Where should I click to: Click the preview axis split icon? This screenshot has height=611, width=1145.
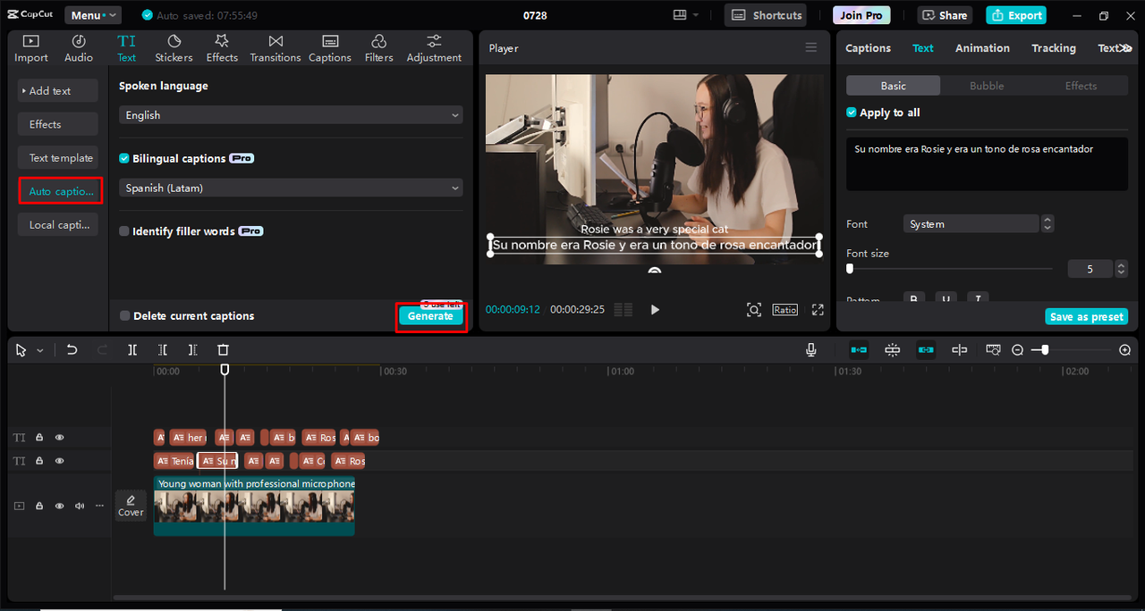[960, 350]
